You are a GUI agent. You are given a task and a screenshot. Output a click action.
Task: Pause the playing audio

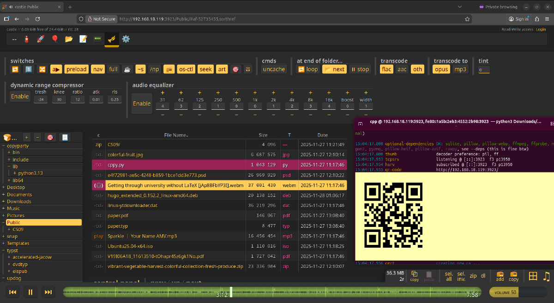(x=30, y=292)
